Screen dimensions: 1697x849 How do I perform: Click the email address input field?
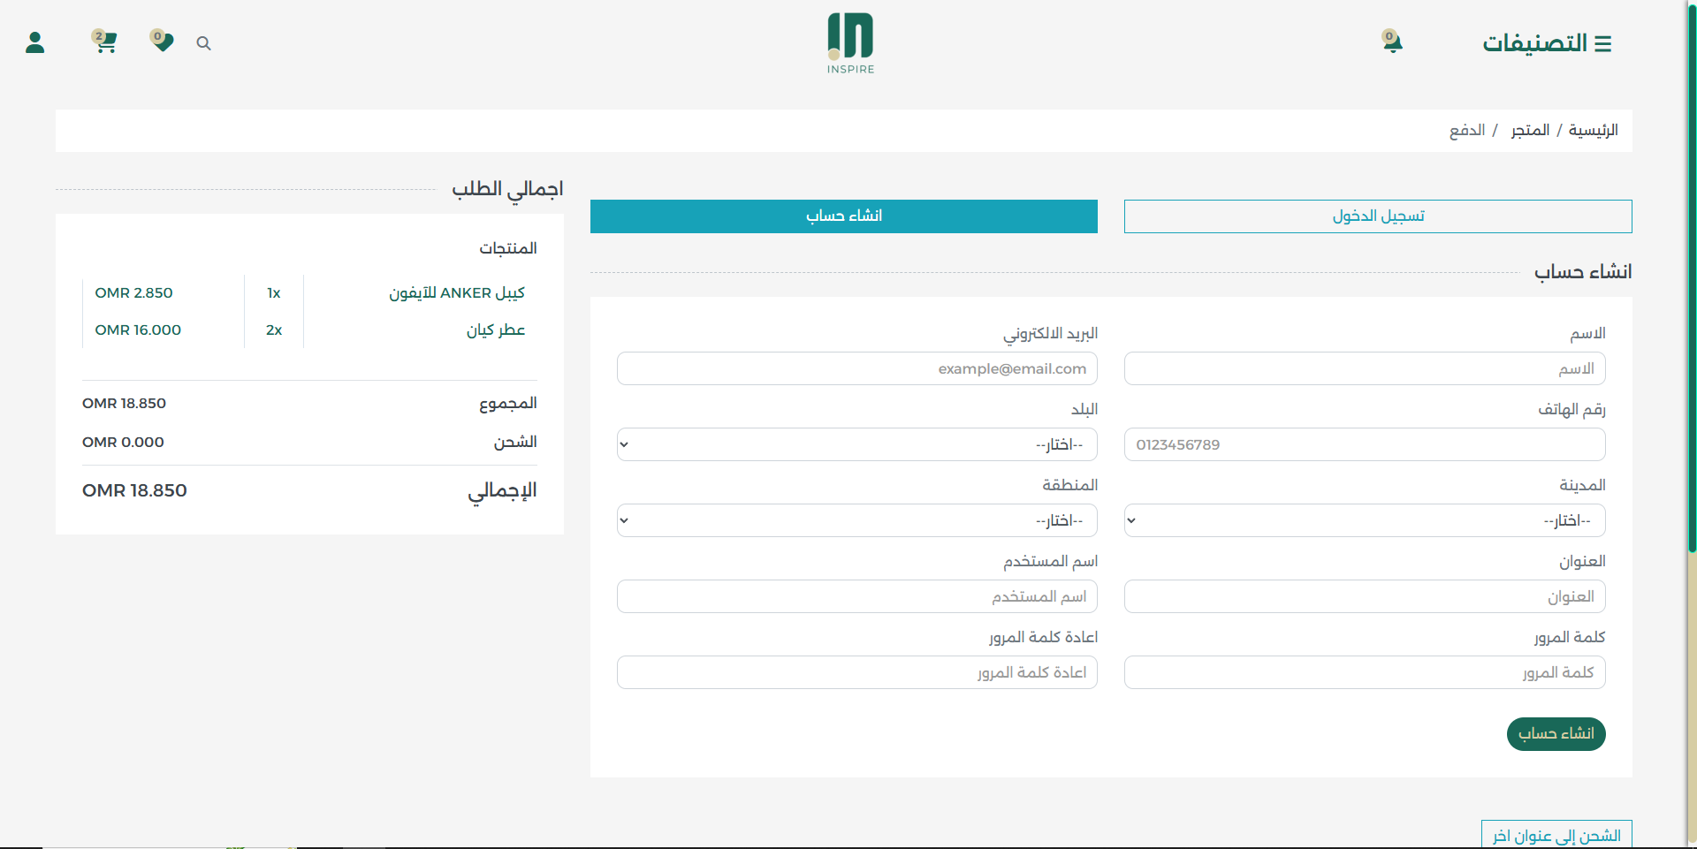(x=856, y=368)
